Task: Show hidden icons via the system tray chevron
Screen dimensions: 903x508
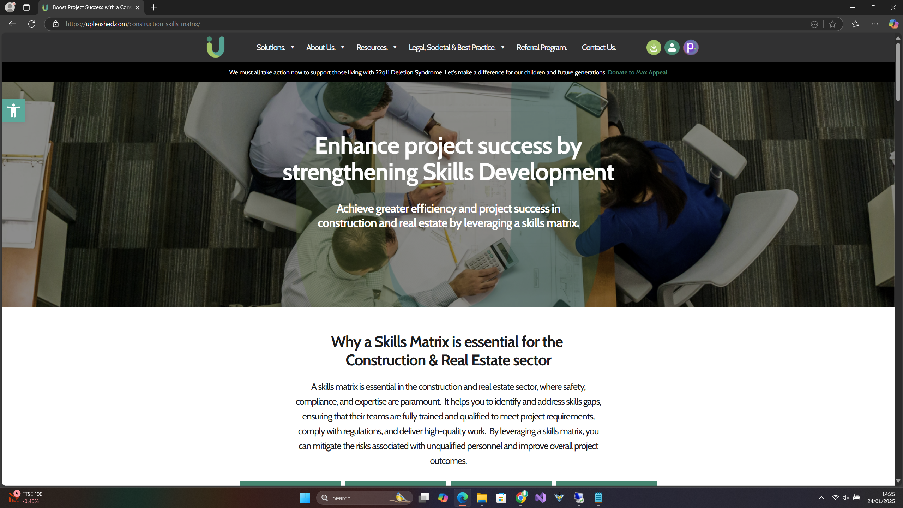Action: point(821,497)
